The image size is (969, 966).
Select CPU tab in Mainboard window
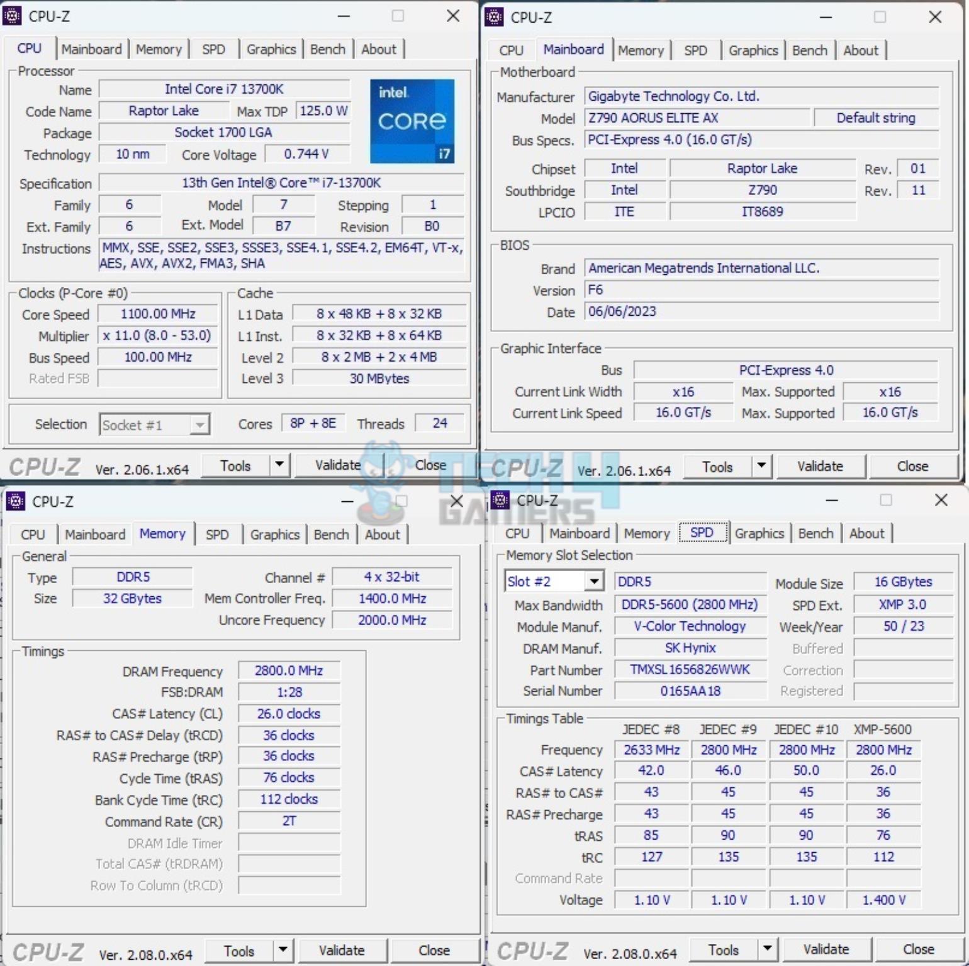[511, 50]
